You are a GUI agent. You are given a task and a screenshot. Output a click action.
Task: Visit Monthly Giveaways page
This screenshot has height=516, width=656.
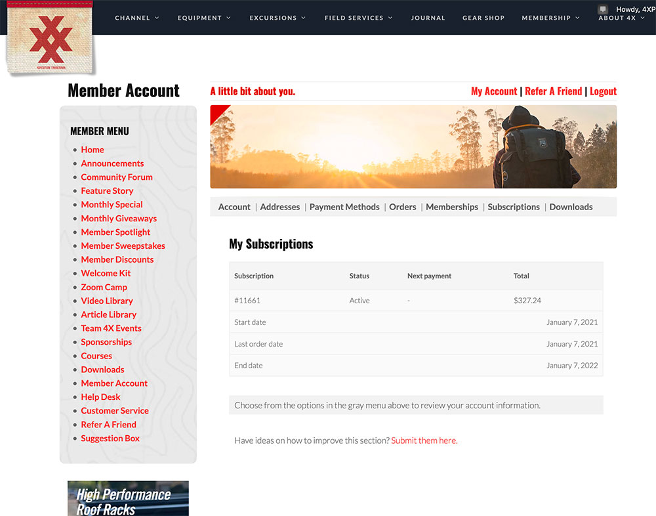click(119, 218)
